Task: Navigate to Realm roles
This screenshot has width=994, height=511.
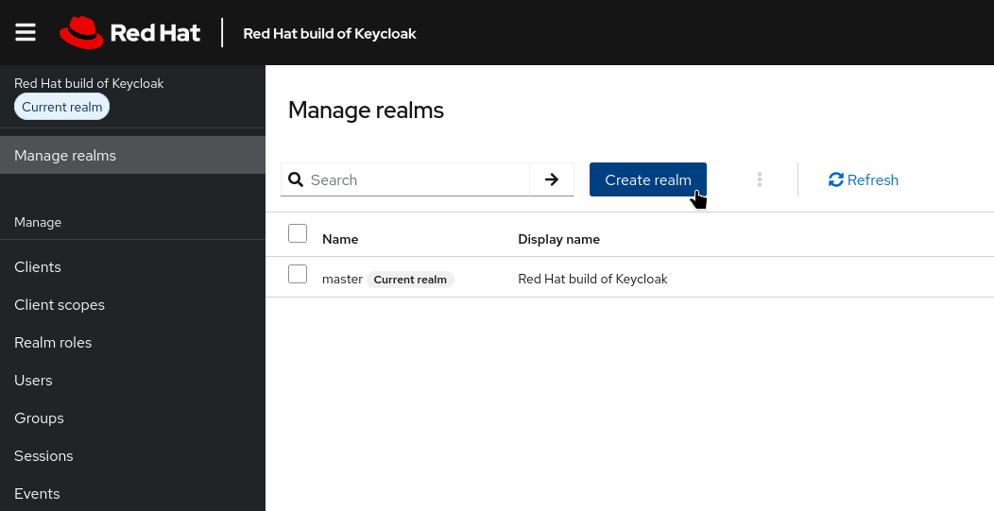Action: (53, 343)
